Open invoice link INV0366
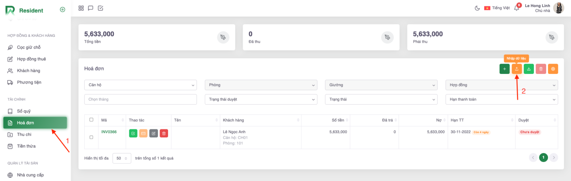Image resolution: width=571 pixels, height=181 pixels. (x=109, y=132)
